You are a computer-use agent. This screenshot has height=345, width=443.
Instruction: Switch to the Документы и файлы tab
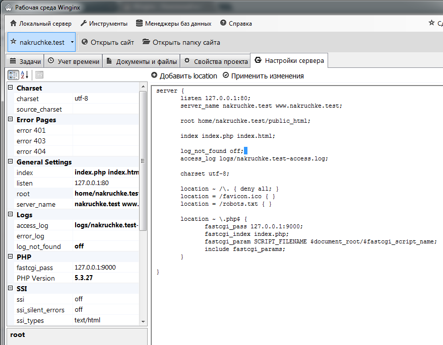[142, 61]
